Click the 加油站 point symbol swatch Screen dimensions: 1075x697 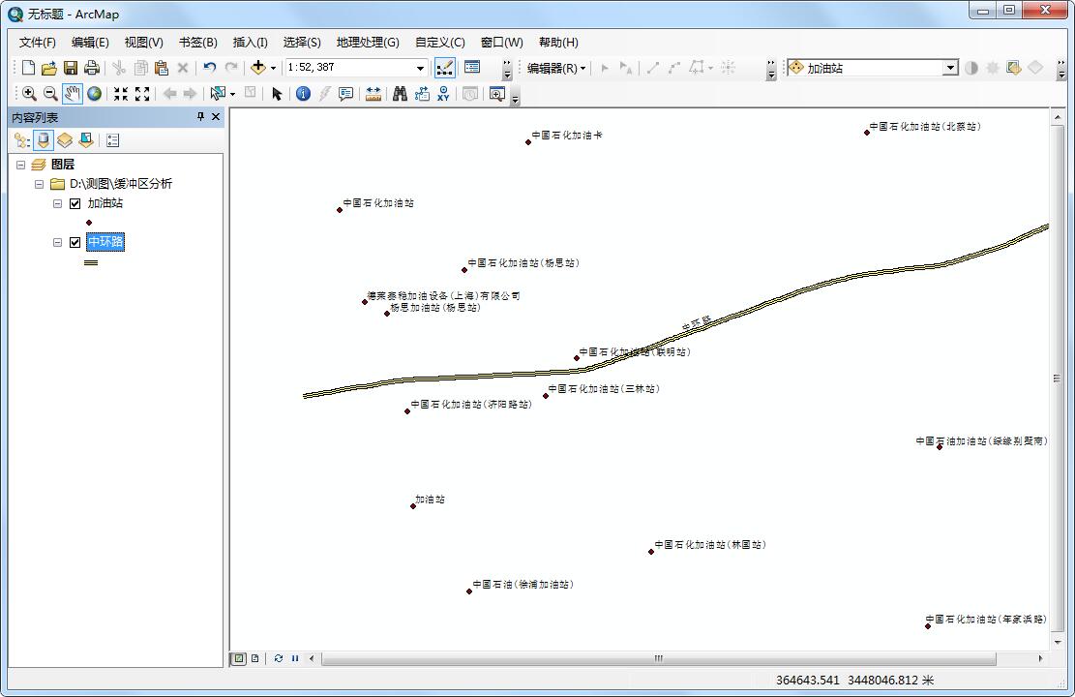coord(89,223)
